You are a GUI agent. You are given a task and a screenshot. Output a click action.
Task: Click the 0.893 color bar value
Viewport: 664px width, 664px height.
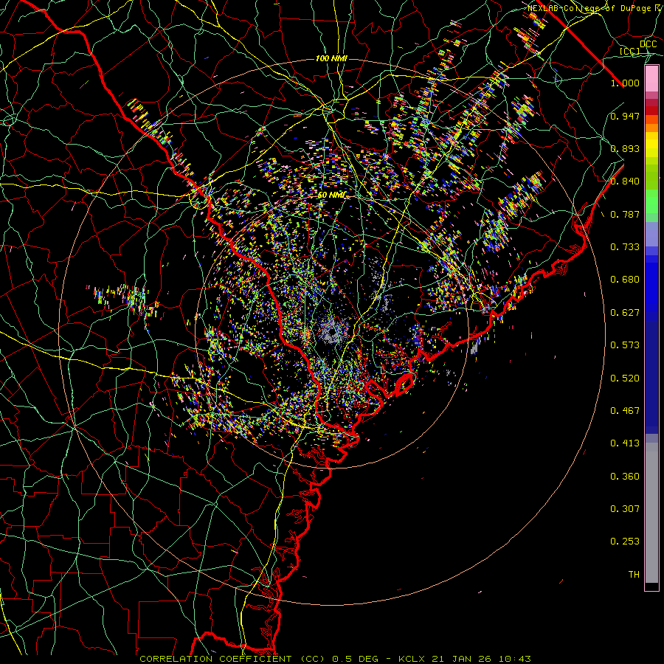click(625, 148)
